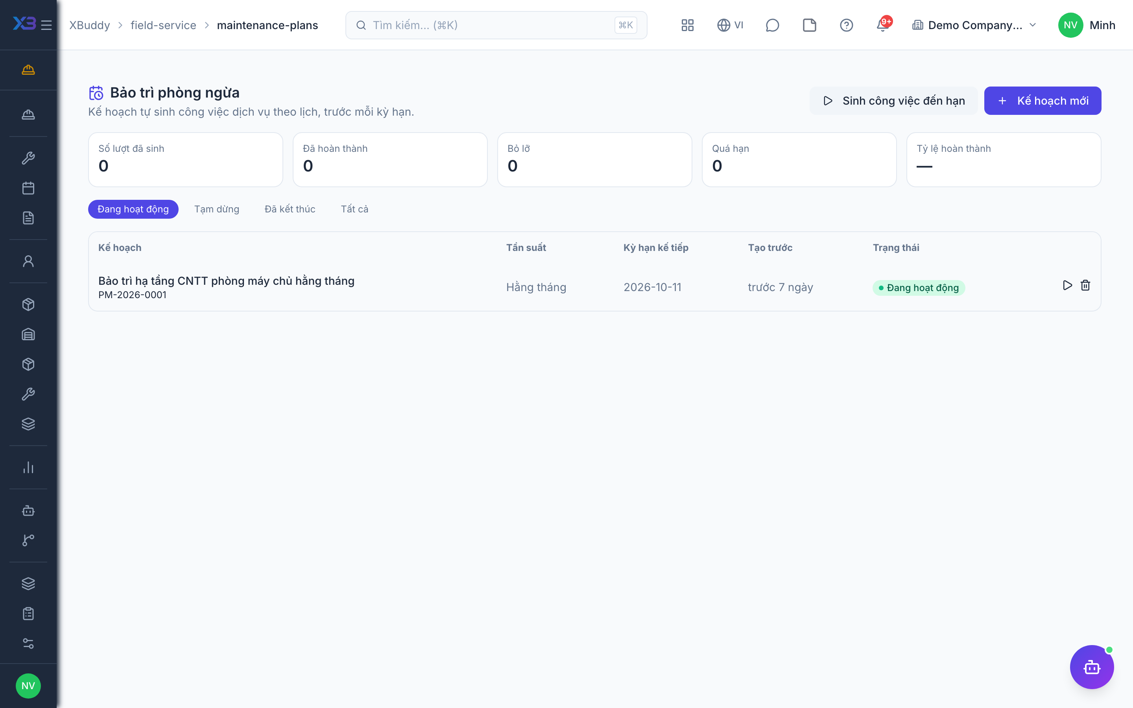Click the Trạng thái column header
1133x708 pixels.
tap(896, 247)
